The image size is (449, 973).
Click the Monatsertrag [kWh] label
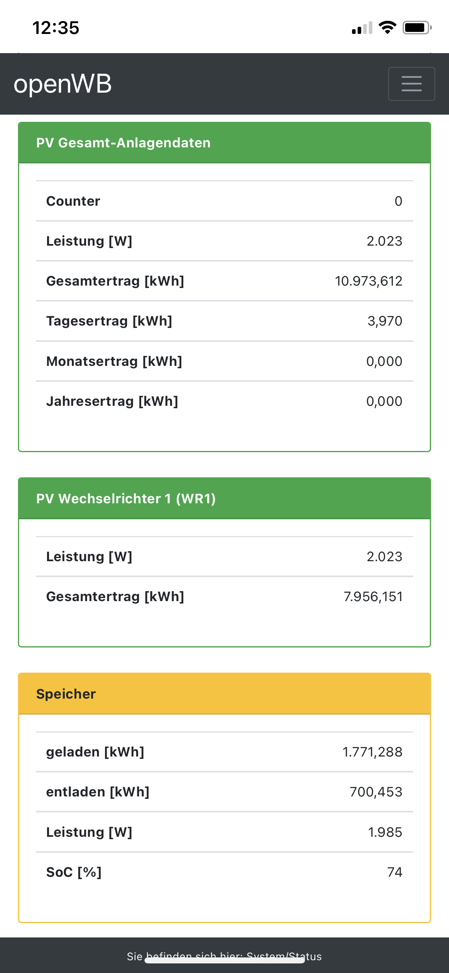(114, 361)
